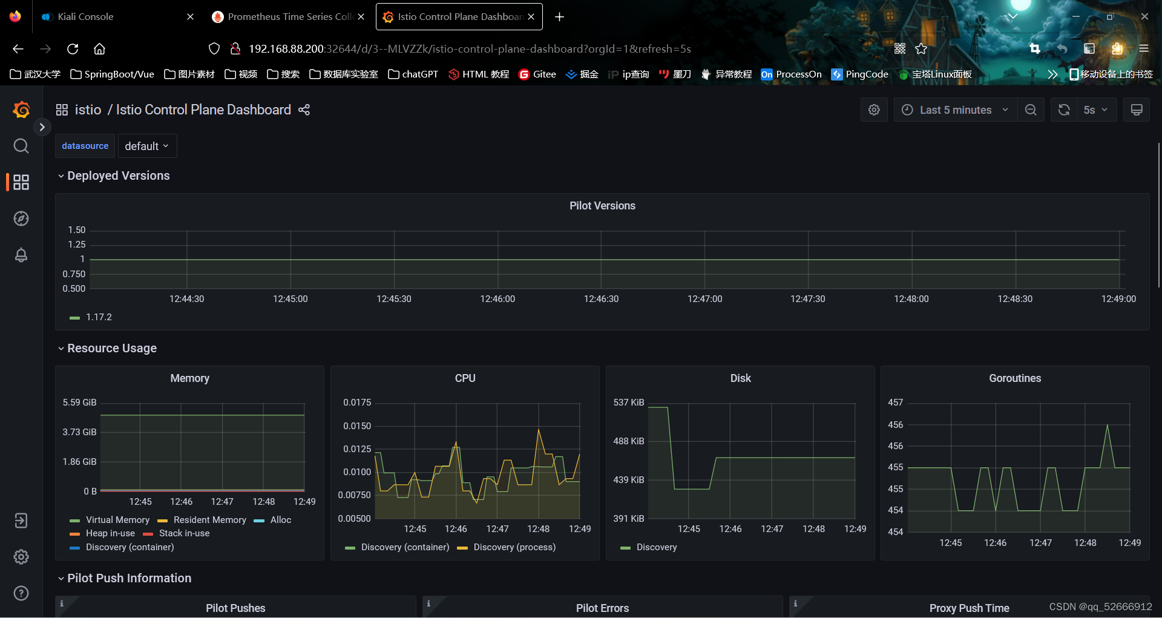
Task: Open the Last 5 minutes time picker
Action: [955, 110]
